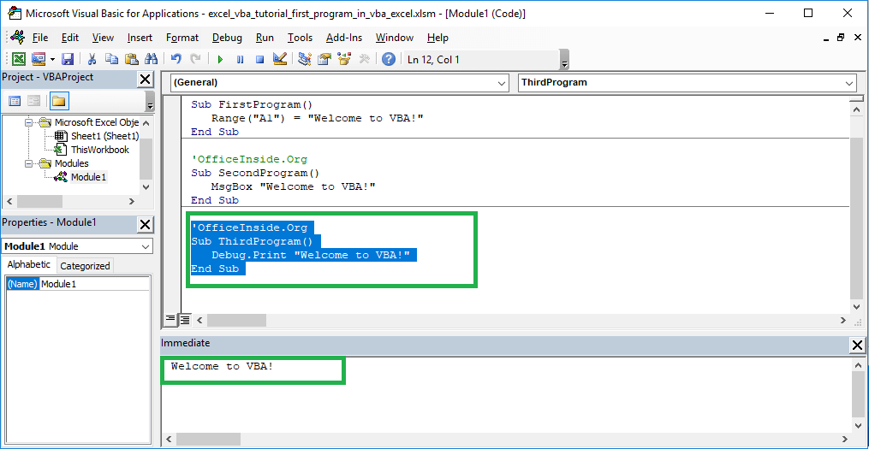
Task: Collapse the Microsoft Excel Objects folder
Action: pyautogui.click(x=28, y=122)
